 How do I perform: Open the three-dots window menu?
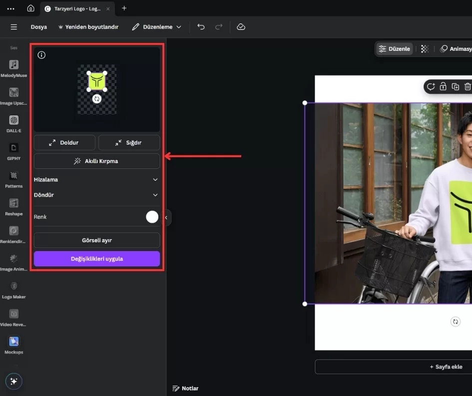coord(10,8)
